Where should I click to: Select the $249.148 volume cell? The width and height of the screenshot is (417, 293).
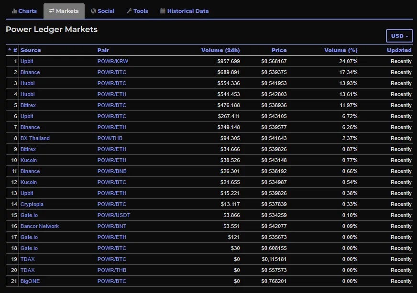(x=229, y=127)
